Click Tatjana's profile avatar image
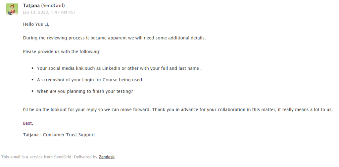This screenshot has height=167, width=339. pyautogui.click(x=12, y=9)
